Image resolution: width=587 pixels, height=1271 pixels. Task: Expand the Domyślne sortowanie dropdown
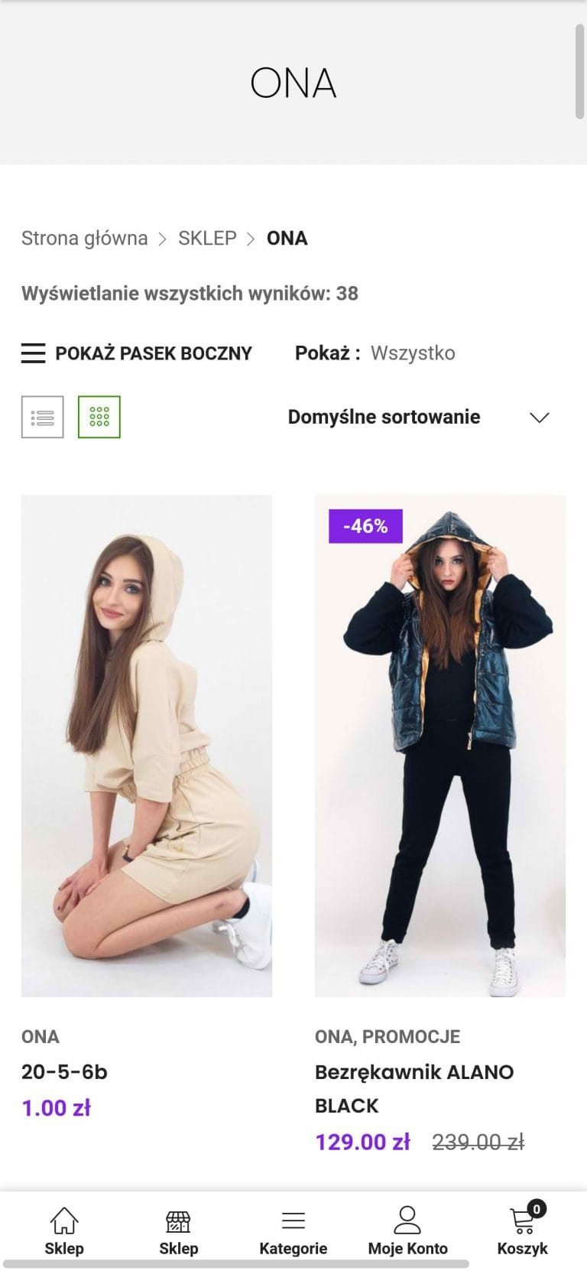[384, 418]
